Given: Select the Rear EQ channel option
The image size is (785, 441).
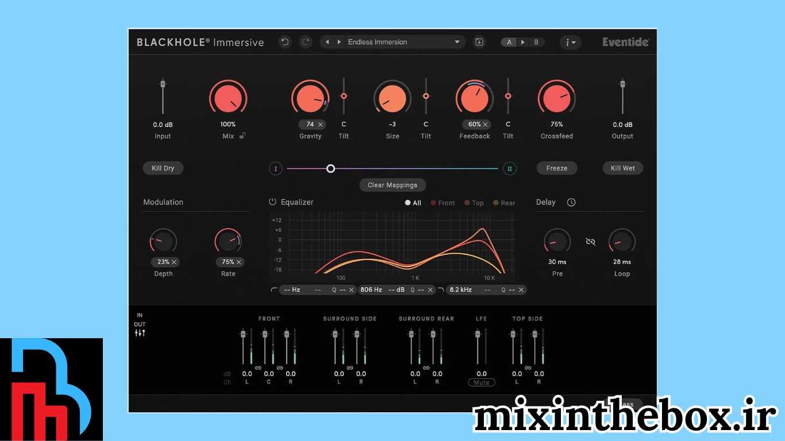Looking at the screenshot, I should tap(504, 203).
